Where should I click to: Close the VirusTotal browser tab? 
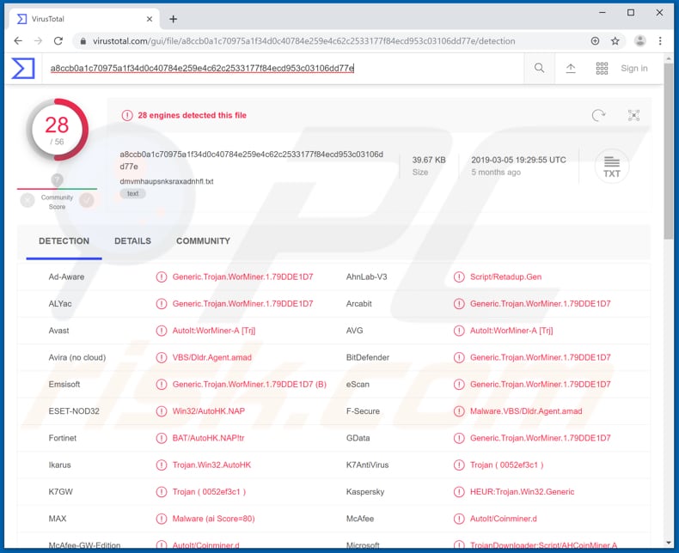click(x=150, y=19)
